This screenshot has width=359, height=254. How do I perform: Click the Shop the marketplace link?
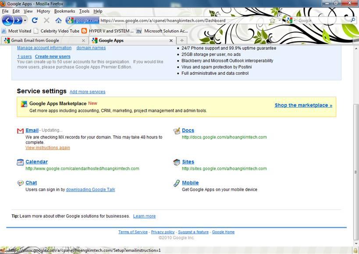pyautogui.click(x=303, y=105)
